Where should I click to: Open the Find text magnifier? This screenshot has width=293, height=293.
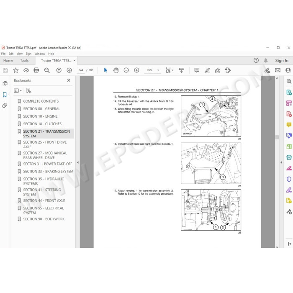click(47, 70)
